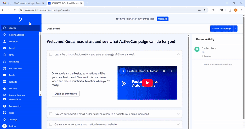
Task: Click the sidebar scroll up arrow
Action: pyautogui.click(x=40, y=33)
